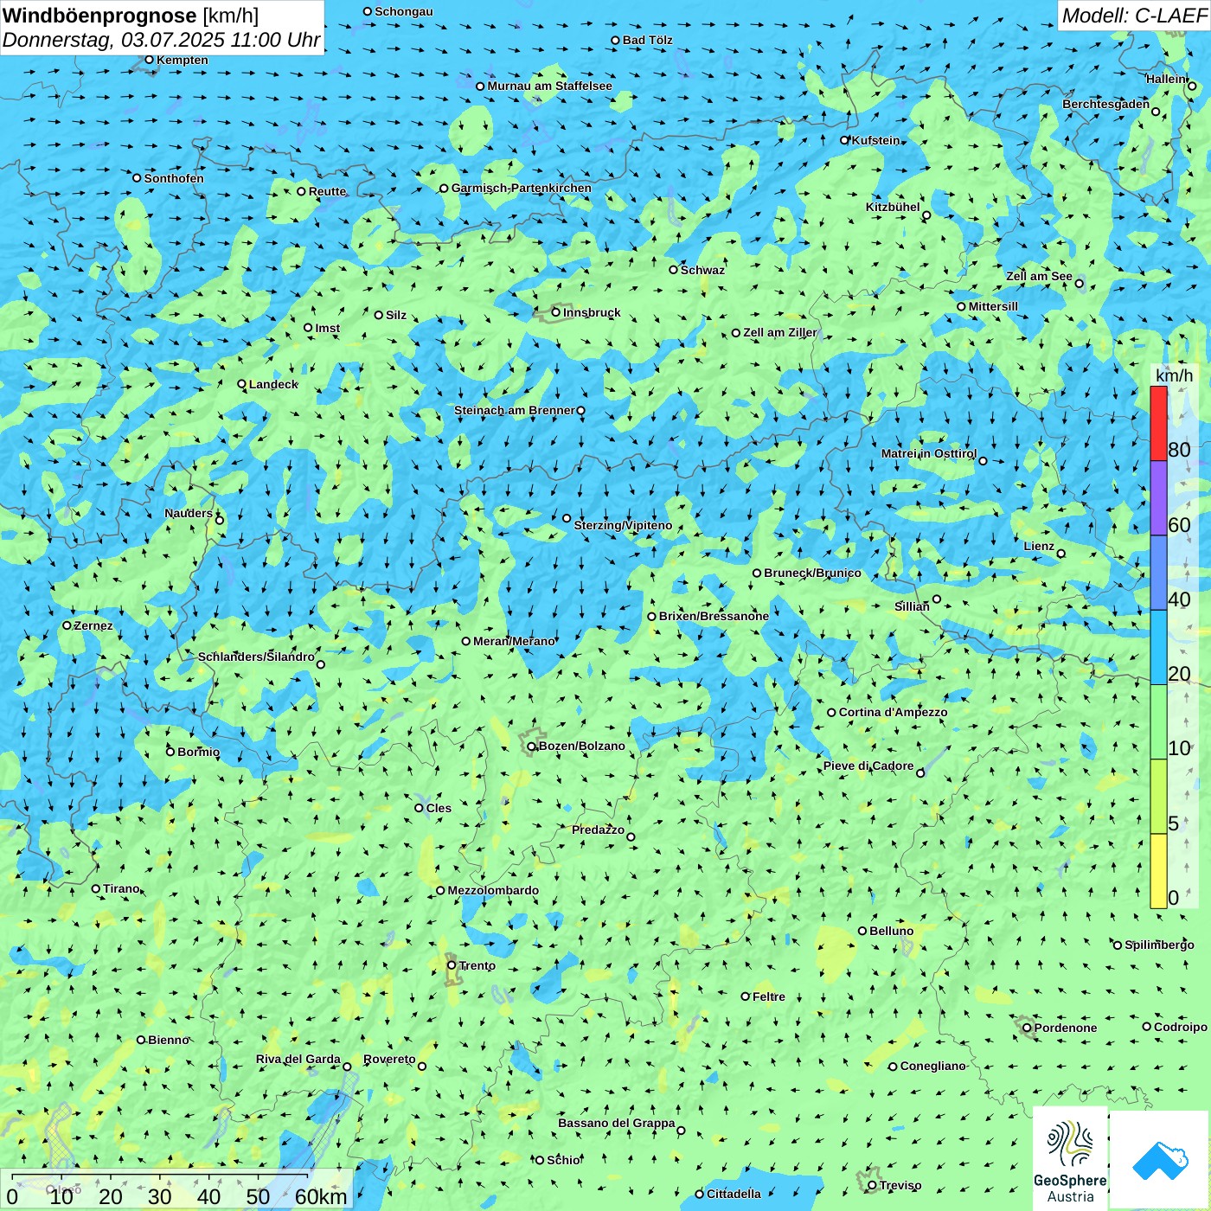Viewport: 1211px width, 1211px height.
Task: Click the Schlanders/Silandro label
Action: pyautogui.click(x=256, y=657)
